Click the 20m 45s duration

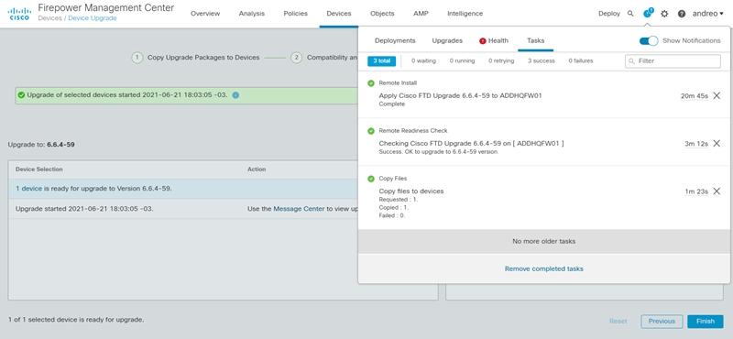pos(695,96)
